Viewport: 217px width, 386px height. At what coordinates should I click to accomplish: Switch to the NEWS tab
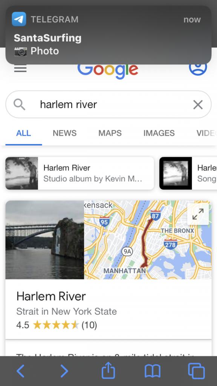click(x=64, y=133)
